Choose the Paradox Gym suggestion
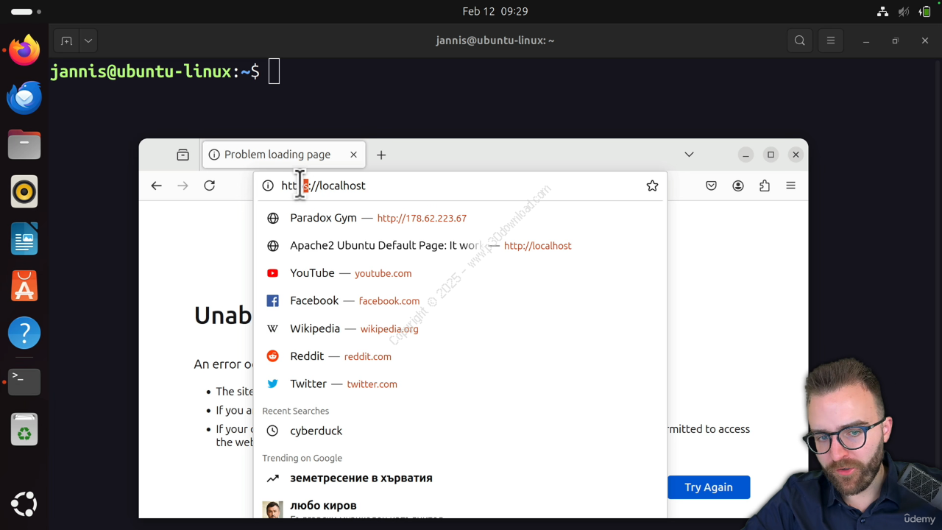This screenshot has height=530, width=942. click(460, 218)
